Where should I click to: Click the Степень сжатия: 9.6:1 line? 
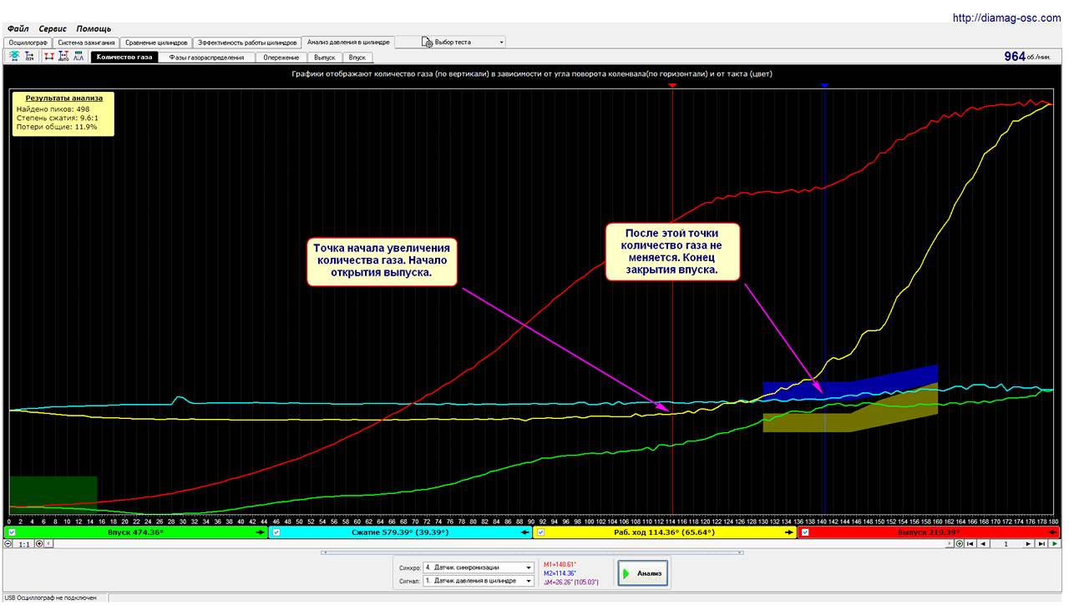[58, 118]
